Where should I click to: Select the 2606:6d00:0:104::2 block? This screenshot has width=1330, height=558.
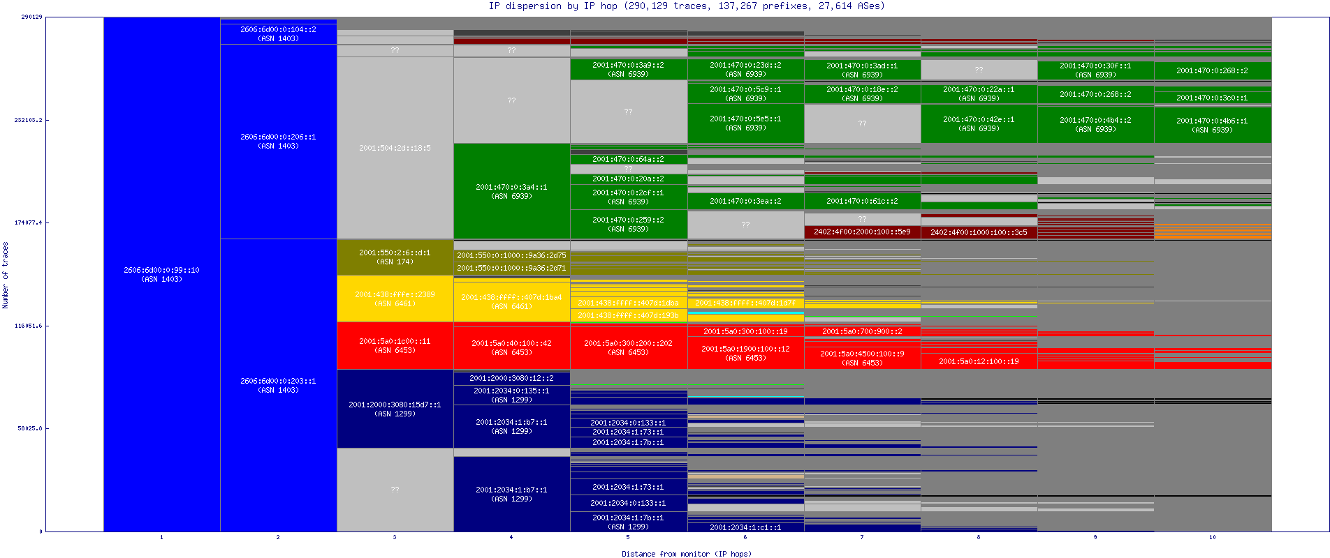point(279,34)
